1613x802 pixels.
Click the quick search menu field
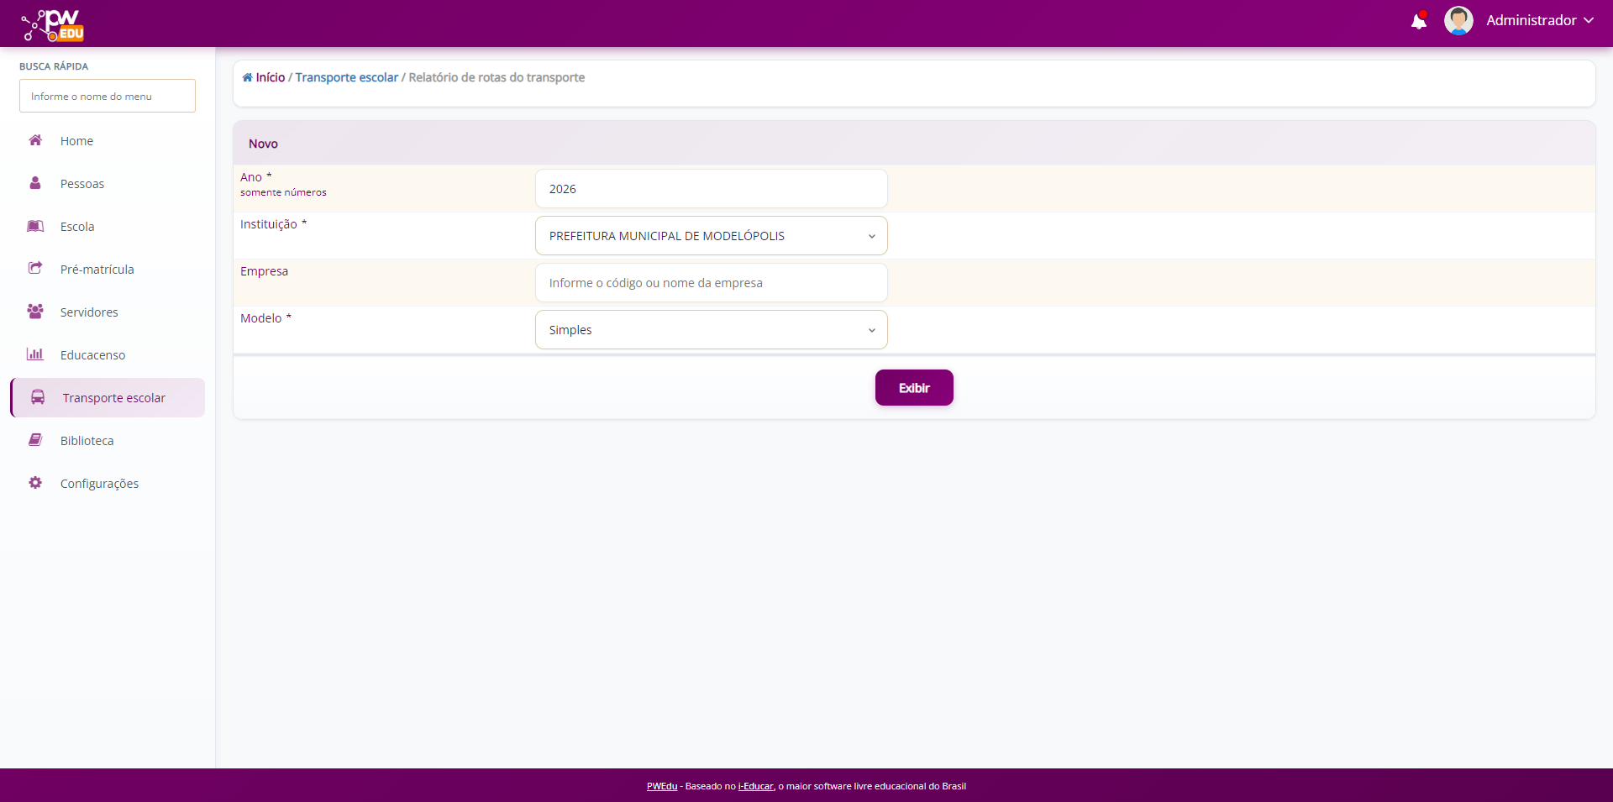click(x=108, y=97)
